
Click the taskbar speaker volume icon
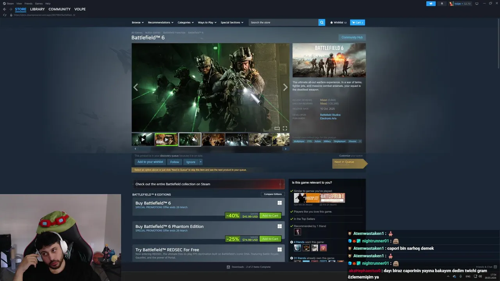point(481,276)
